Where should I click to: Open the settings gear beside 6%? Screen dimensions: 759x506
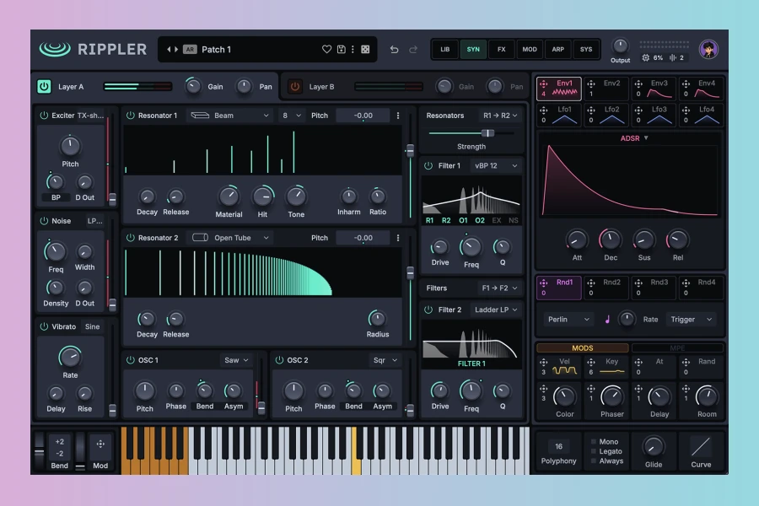point(646,57)
